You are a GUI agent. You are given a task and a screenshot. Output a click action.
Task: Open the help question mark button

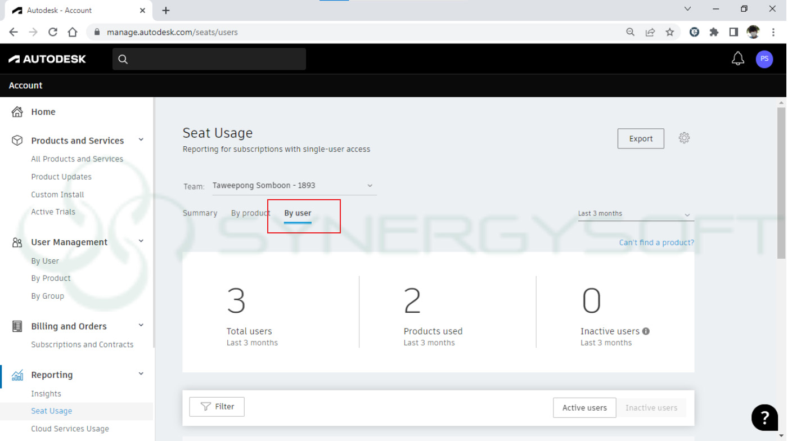(x=764, y=417)
